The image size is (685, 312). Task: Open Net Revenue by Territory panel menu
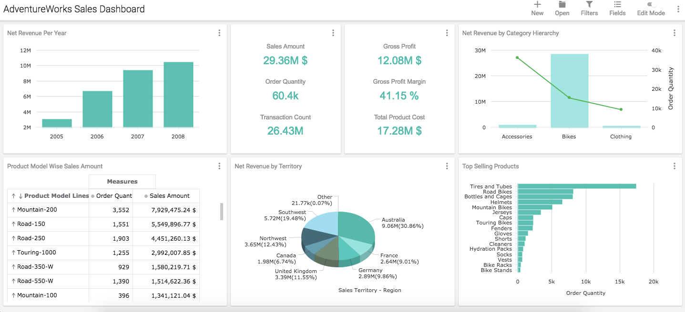click(447, 166)
